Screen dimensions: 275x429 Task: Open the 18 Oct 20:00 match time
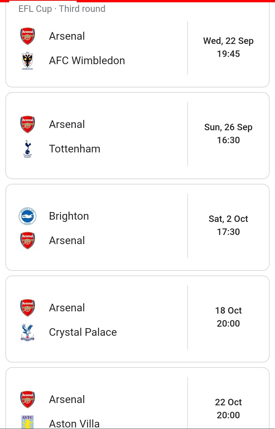228,317
